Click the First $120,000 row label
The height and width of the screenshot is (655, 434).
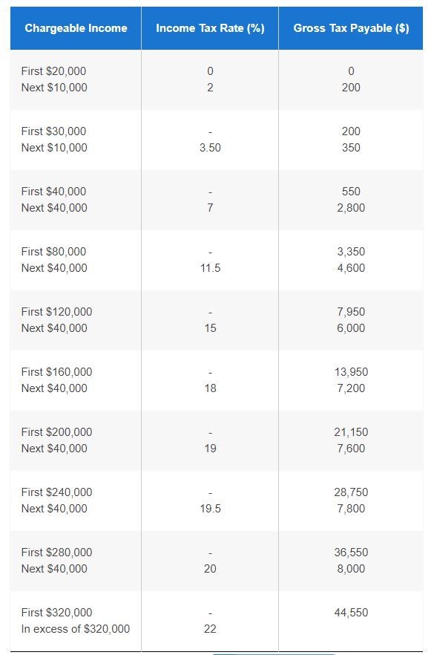coord(56,312)
